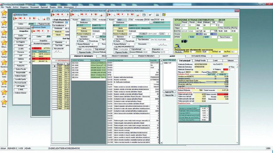
Task: Select Diretta radio in rear Gestione Rifornimenti window
Action: point(78,41)
